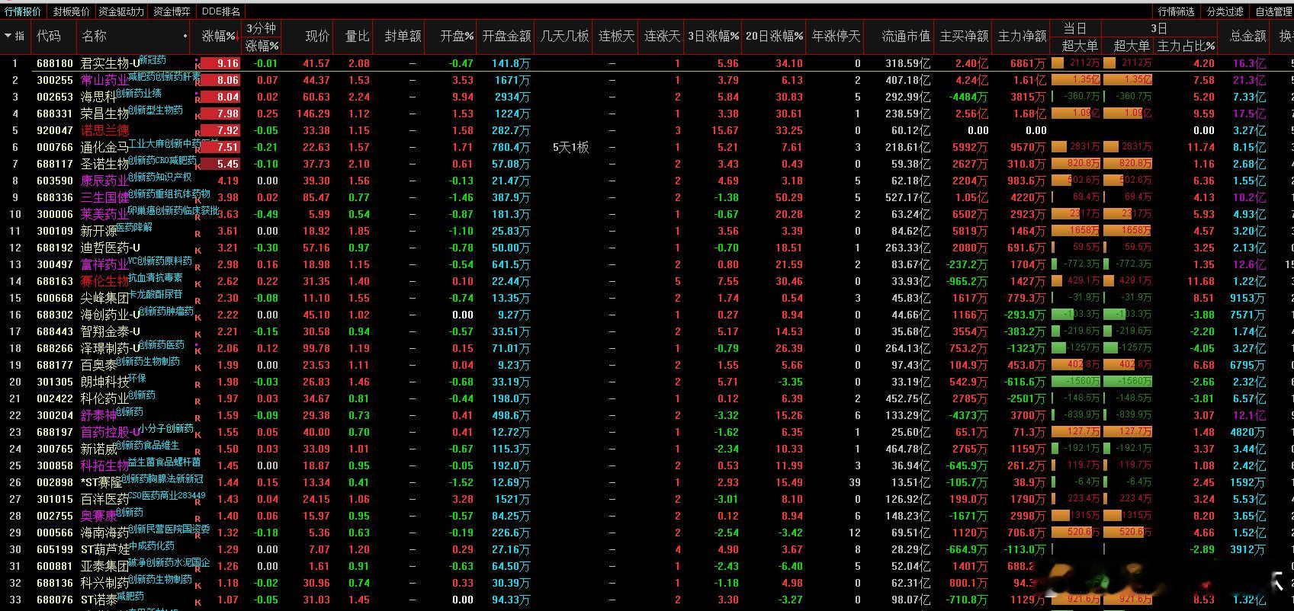The height and width of the screenshot is (611, 1294).
Task: Switch to the 行情报价 tab
Action: pyautogui.click(x=23, y=11)
